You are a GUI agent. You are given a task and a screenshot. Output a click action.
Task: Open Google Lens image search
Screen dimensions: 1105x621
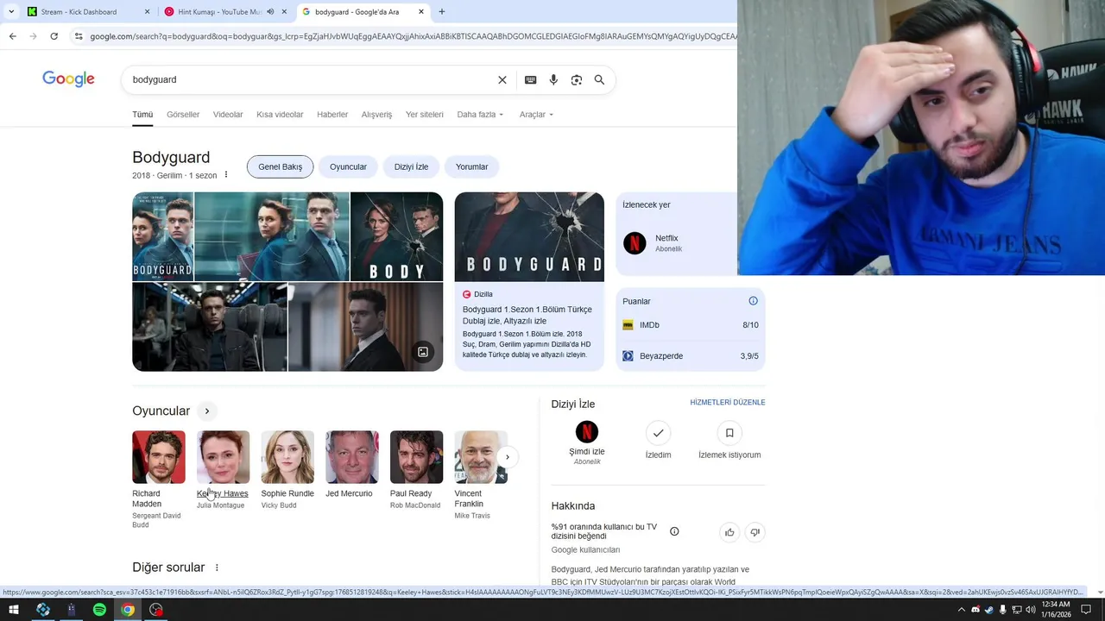[x=576, y=79]
